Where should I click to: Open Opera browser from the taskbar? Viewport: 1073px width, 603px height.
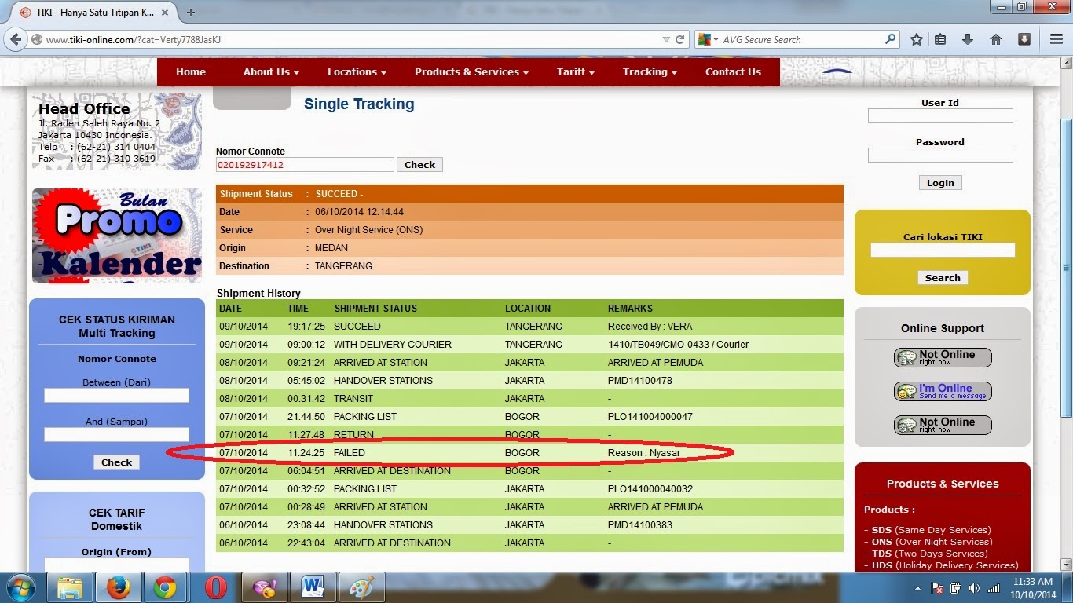coord(215,587)
